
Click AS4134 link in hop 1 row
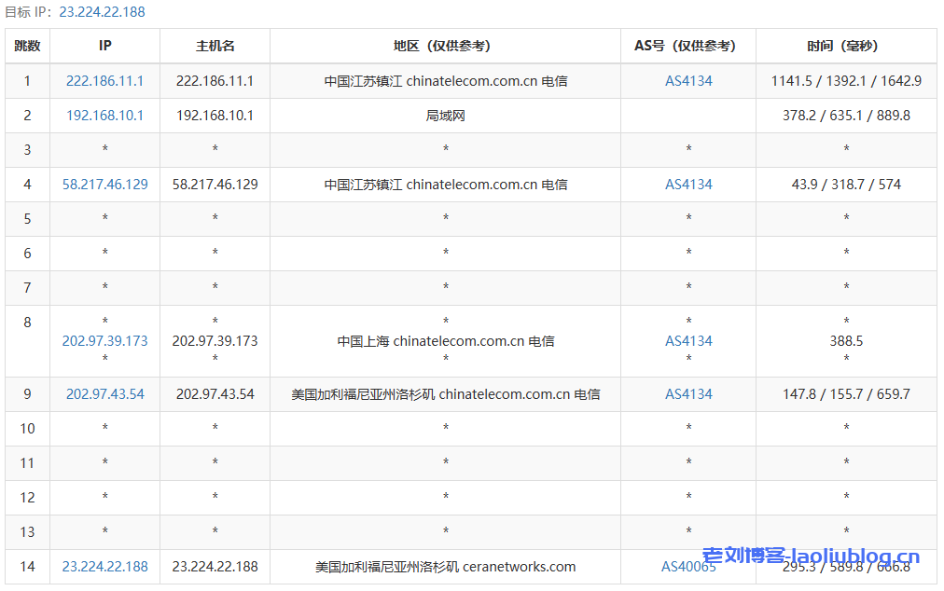[x=688, y=81]
